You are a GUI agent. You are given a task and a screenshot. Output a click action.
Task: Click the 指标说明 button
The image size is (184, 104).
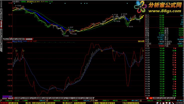click(x=141, y=41)
